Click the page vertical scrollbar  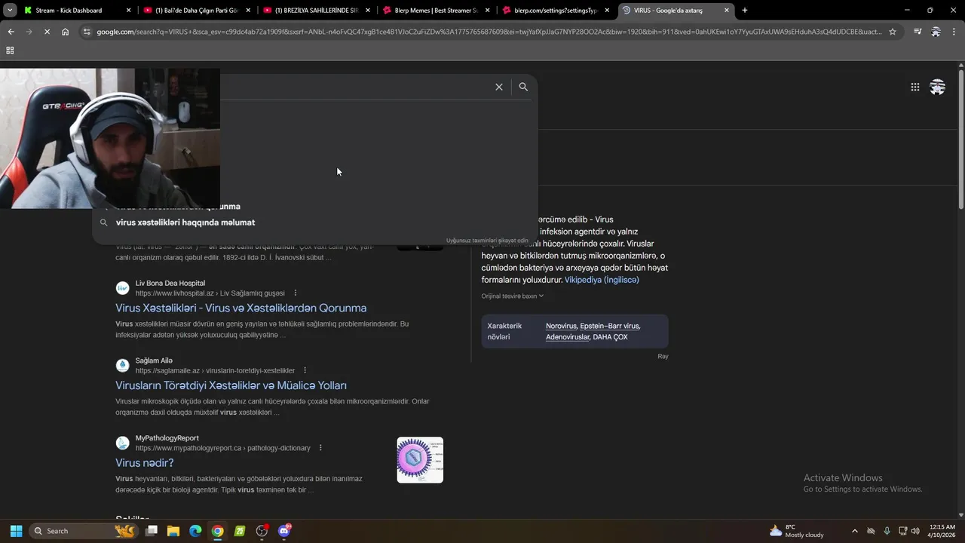click(x=960, y=140)
